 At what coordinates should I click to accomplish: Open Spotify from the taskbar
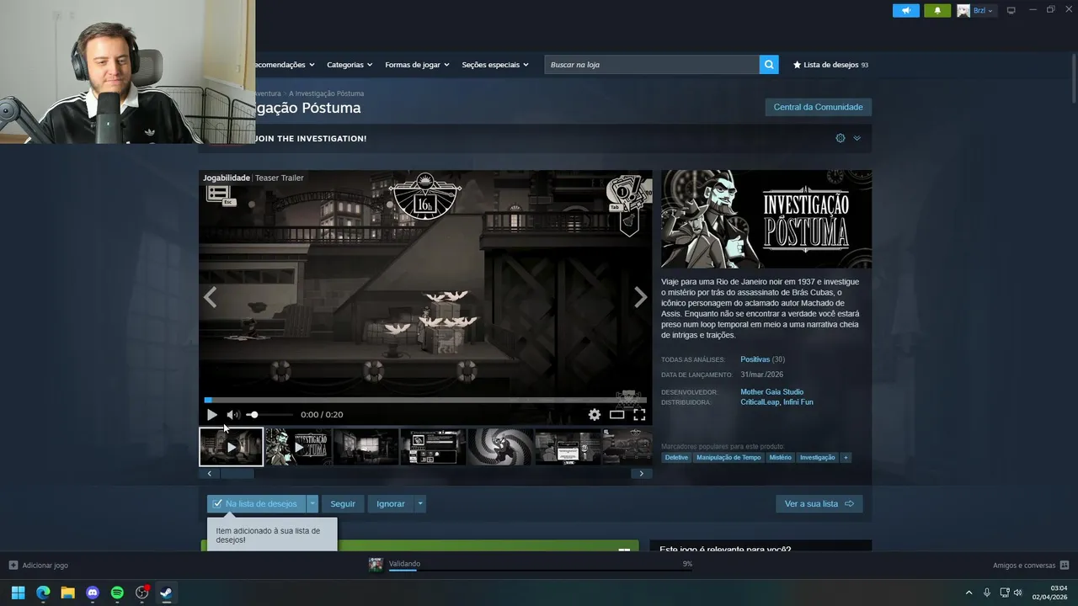(x=117, y=593)
